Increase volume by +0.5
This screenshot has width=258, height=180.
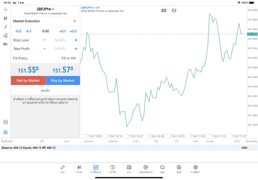coord(73,31)
